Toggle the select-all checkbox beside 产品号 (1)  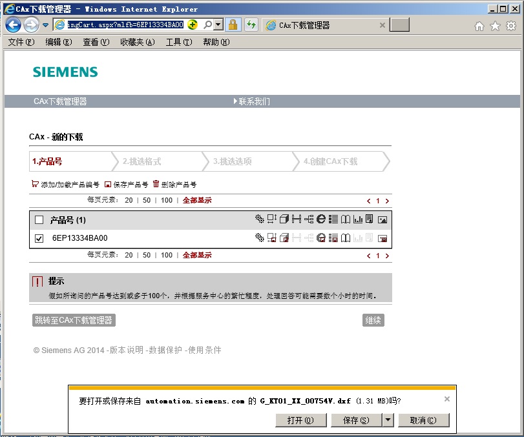(39, 219)
